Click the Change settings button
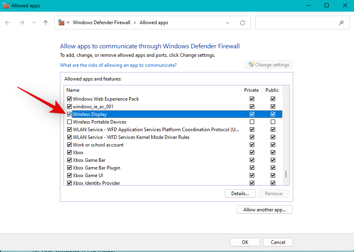This screenshot has height=252, width=354. coord(269,65)
